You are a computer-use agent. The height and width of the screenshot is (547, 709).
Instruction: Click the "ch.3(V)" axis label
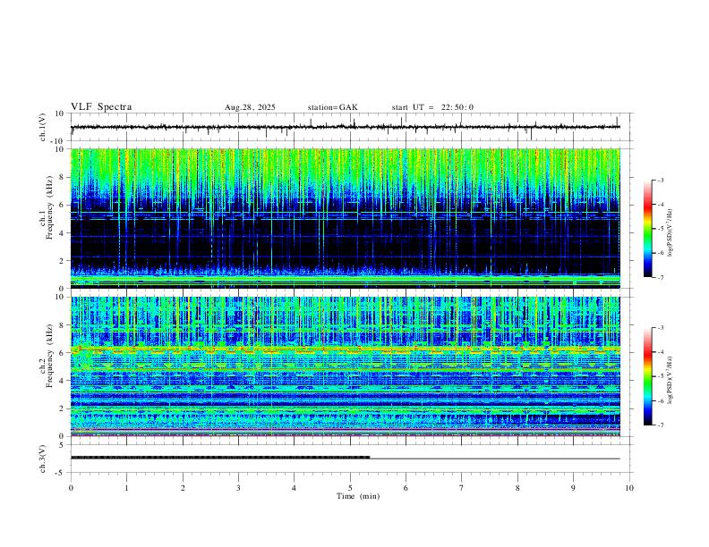tap(43, 459)
